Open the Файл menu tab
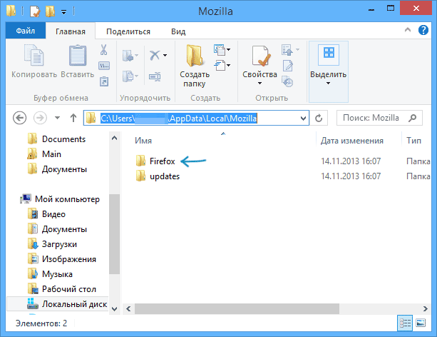Screen dimensions: 437x337 pyautogui.click(x=26, y=31)
